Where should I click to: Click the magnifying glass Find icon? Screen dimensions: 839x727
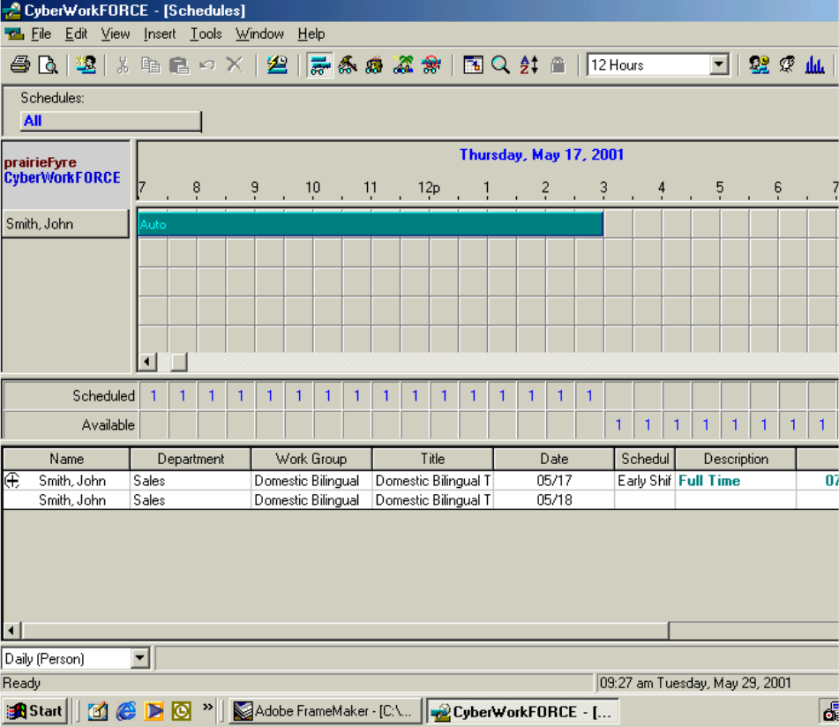pos(501,65)
